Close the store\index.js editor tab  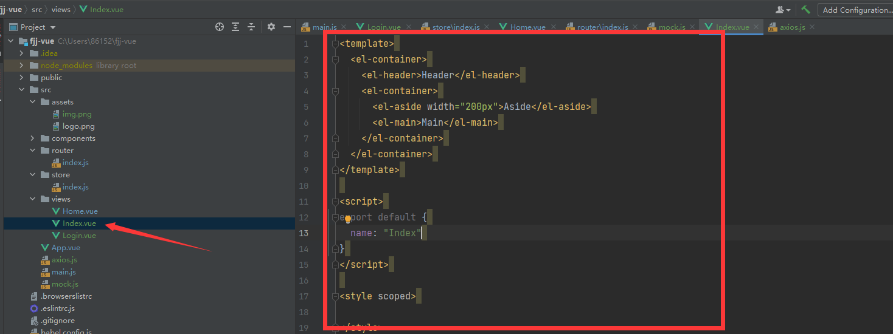[x=487, y=27]
